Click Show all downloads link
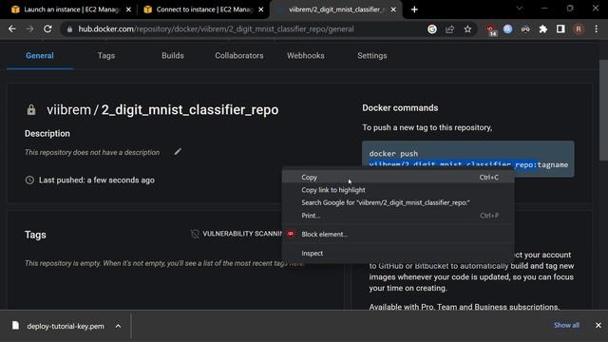Screen dimensions: 608x342 tap(566, 325)
